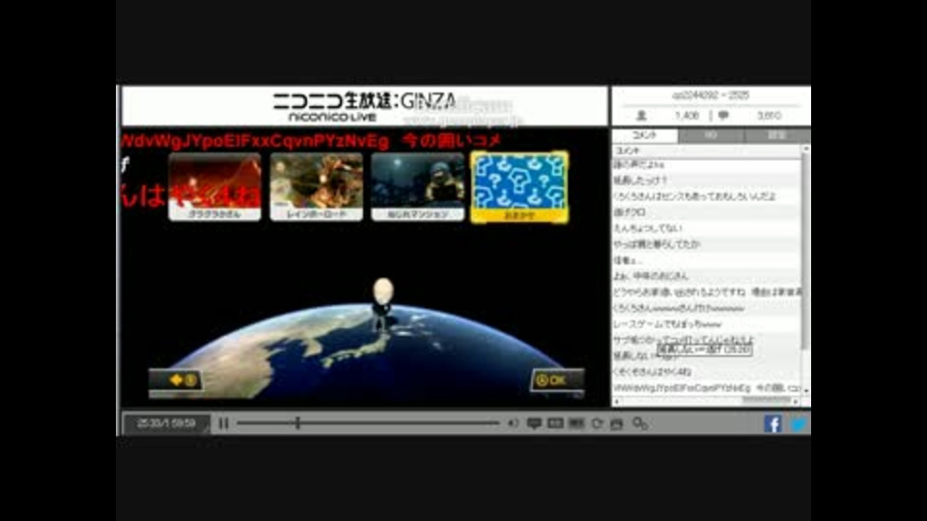Click the third display-mode icon in player bar
The width and height of the screenshot is (927, 521).
[576, 424]
